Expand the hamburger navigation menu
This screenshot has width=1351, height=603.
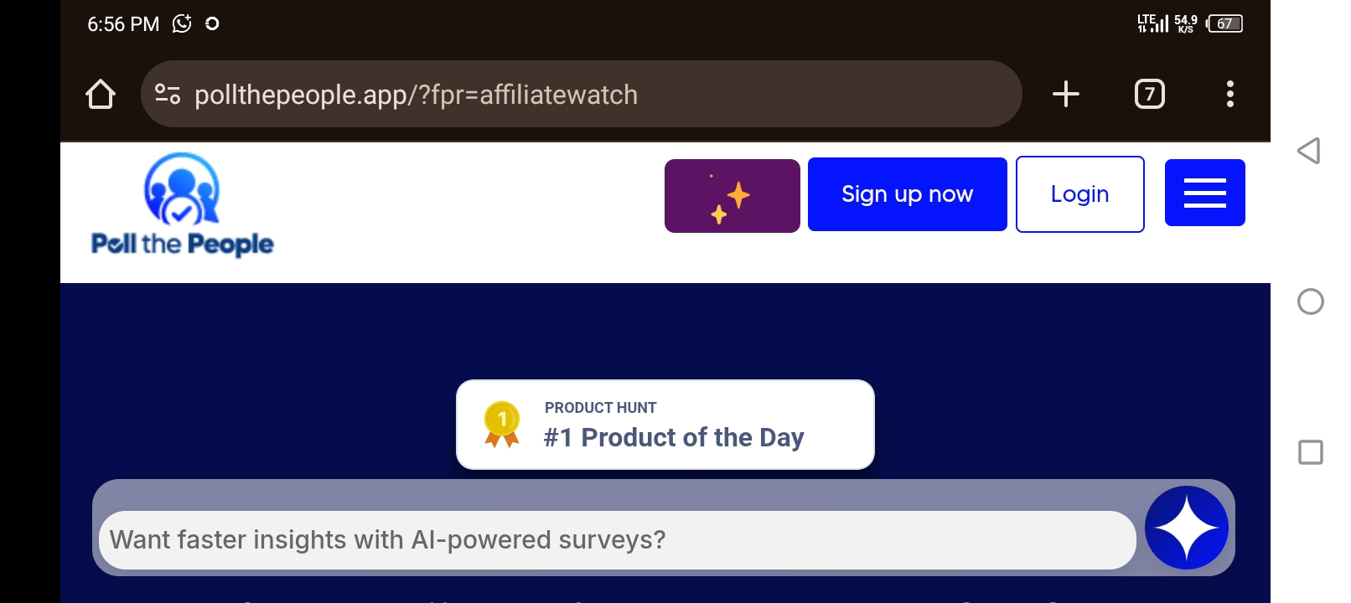(x=1205, y=193)
